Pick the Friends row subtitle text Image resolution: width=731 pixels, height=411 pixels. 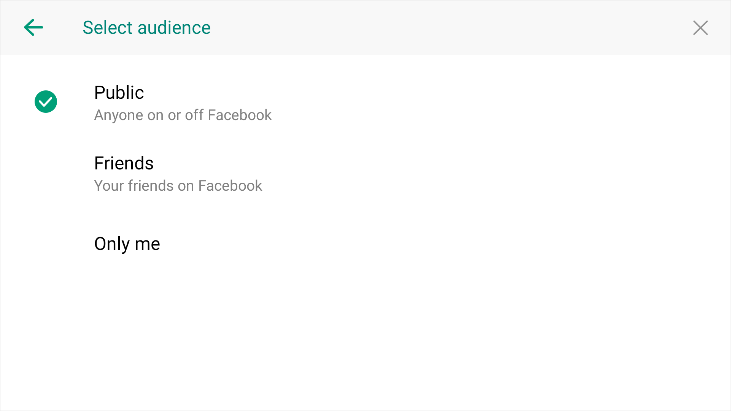click(178, 186)
